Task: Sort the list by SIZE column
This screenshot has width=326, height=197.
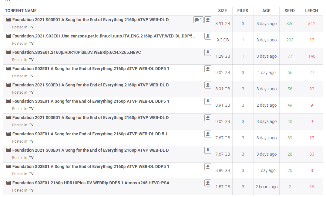Action: coord(223,11)
